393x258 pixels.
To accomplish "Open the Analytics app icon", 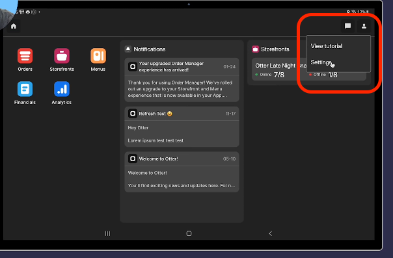I will (x=62, y=89).
